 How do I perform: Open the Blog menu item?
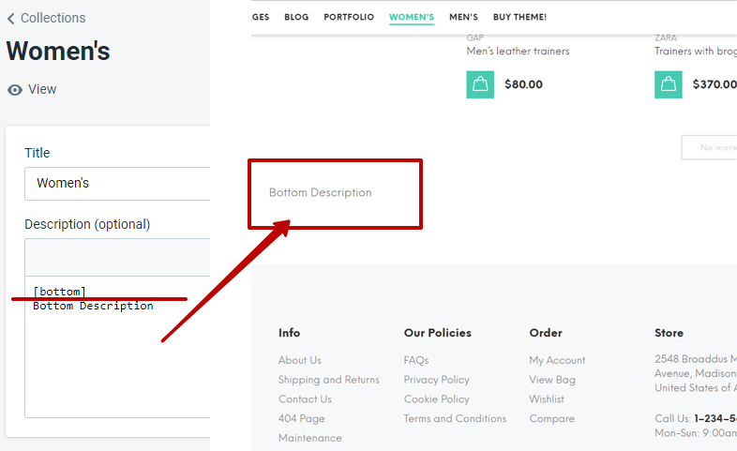[x=295, y=17]
